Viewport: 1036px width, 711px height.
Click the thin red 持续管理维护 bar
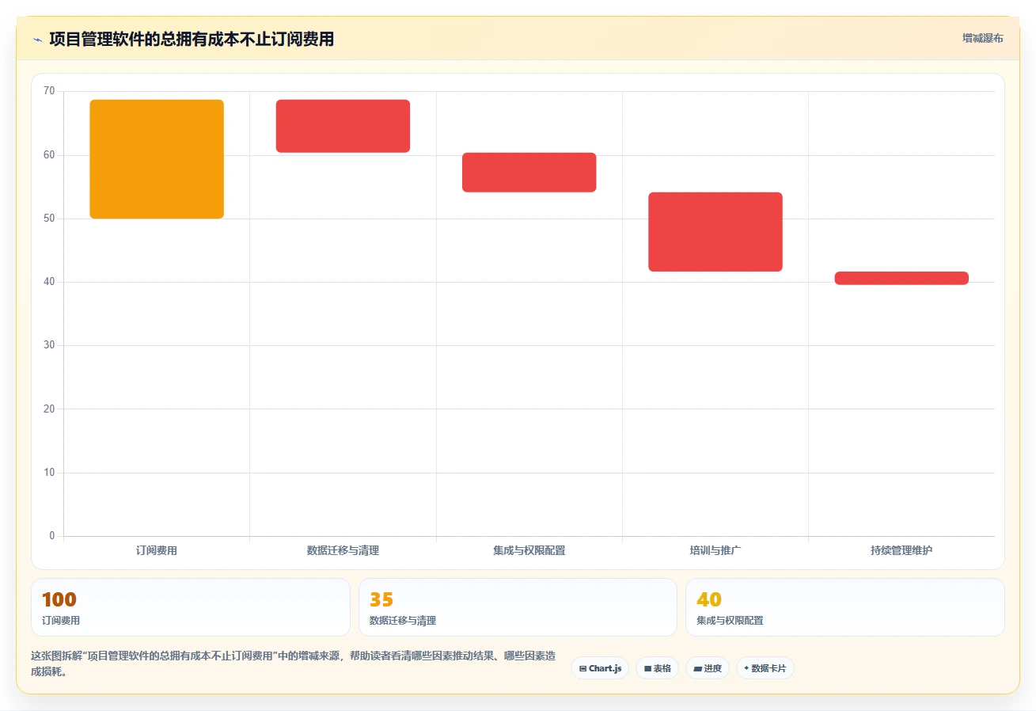click(901, 278)
